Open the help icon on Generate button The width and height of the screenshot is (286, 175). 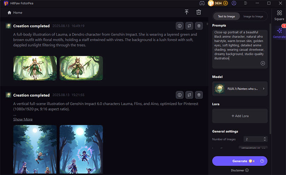[262, 161]
